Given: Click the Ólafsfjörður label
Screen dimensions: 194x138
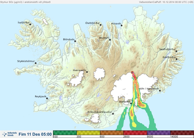Looking at the screenshot, I should click(93, 23).
